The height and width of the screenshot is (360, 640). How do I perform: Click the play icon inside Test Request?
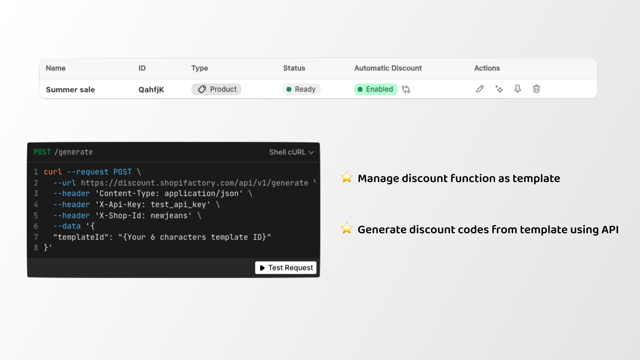263,268
